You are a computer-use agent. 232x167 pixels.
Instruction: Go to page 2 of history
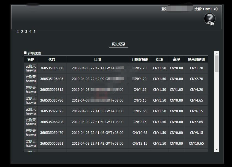coord(22,31)
